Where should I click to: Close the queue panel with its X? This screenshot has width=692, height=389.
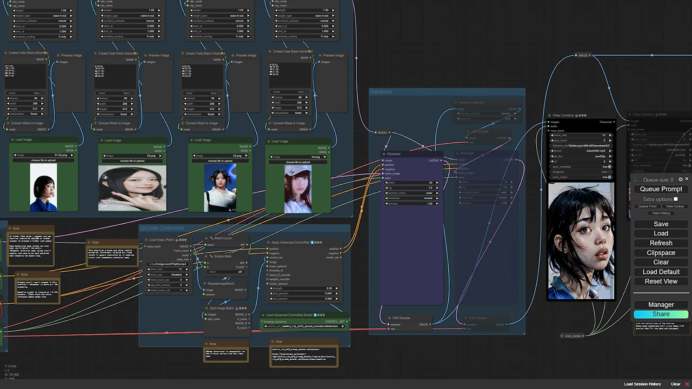[687, 179]
